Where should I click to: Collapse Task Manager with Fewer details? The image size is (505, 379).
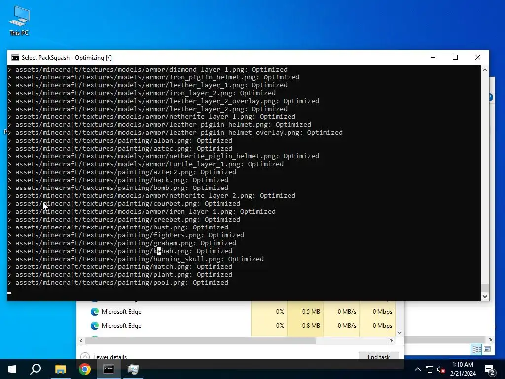click(x=104, y=357)
